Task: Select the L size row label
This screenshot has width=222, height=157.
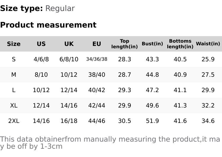Action: 14,90
